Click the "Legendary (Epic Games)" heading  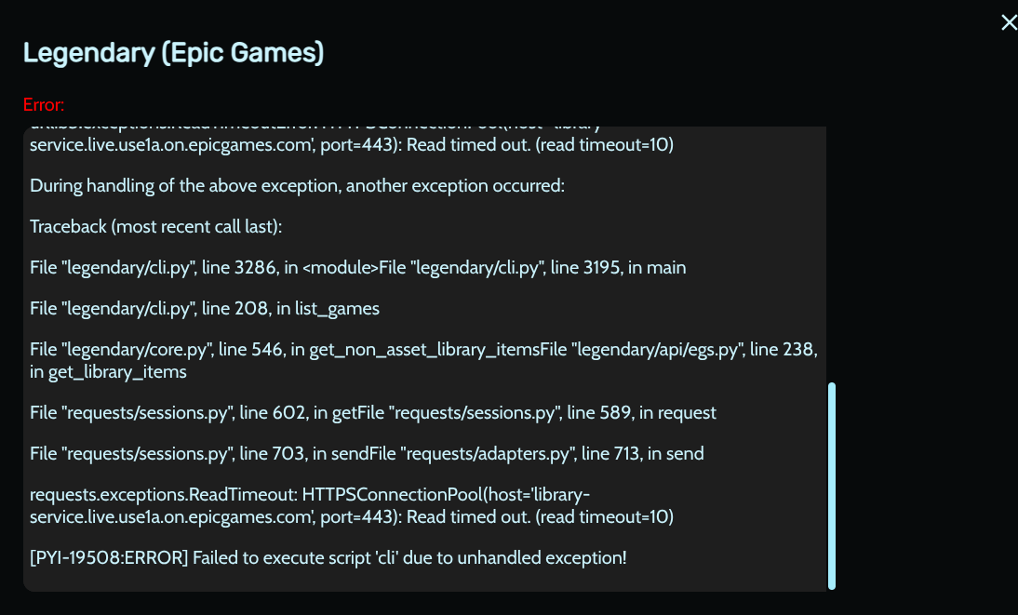click(173, 53)
